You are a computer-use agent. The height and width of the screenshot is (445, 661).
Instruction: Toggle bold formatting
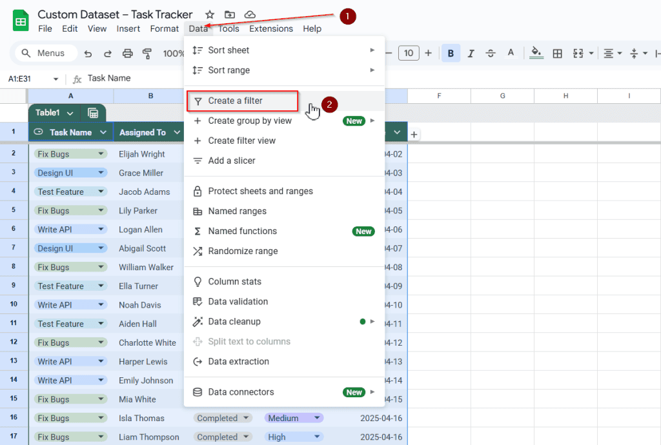pos(451,53)
